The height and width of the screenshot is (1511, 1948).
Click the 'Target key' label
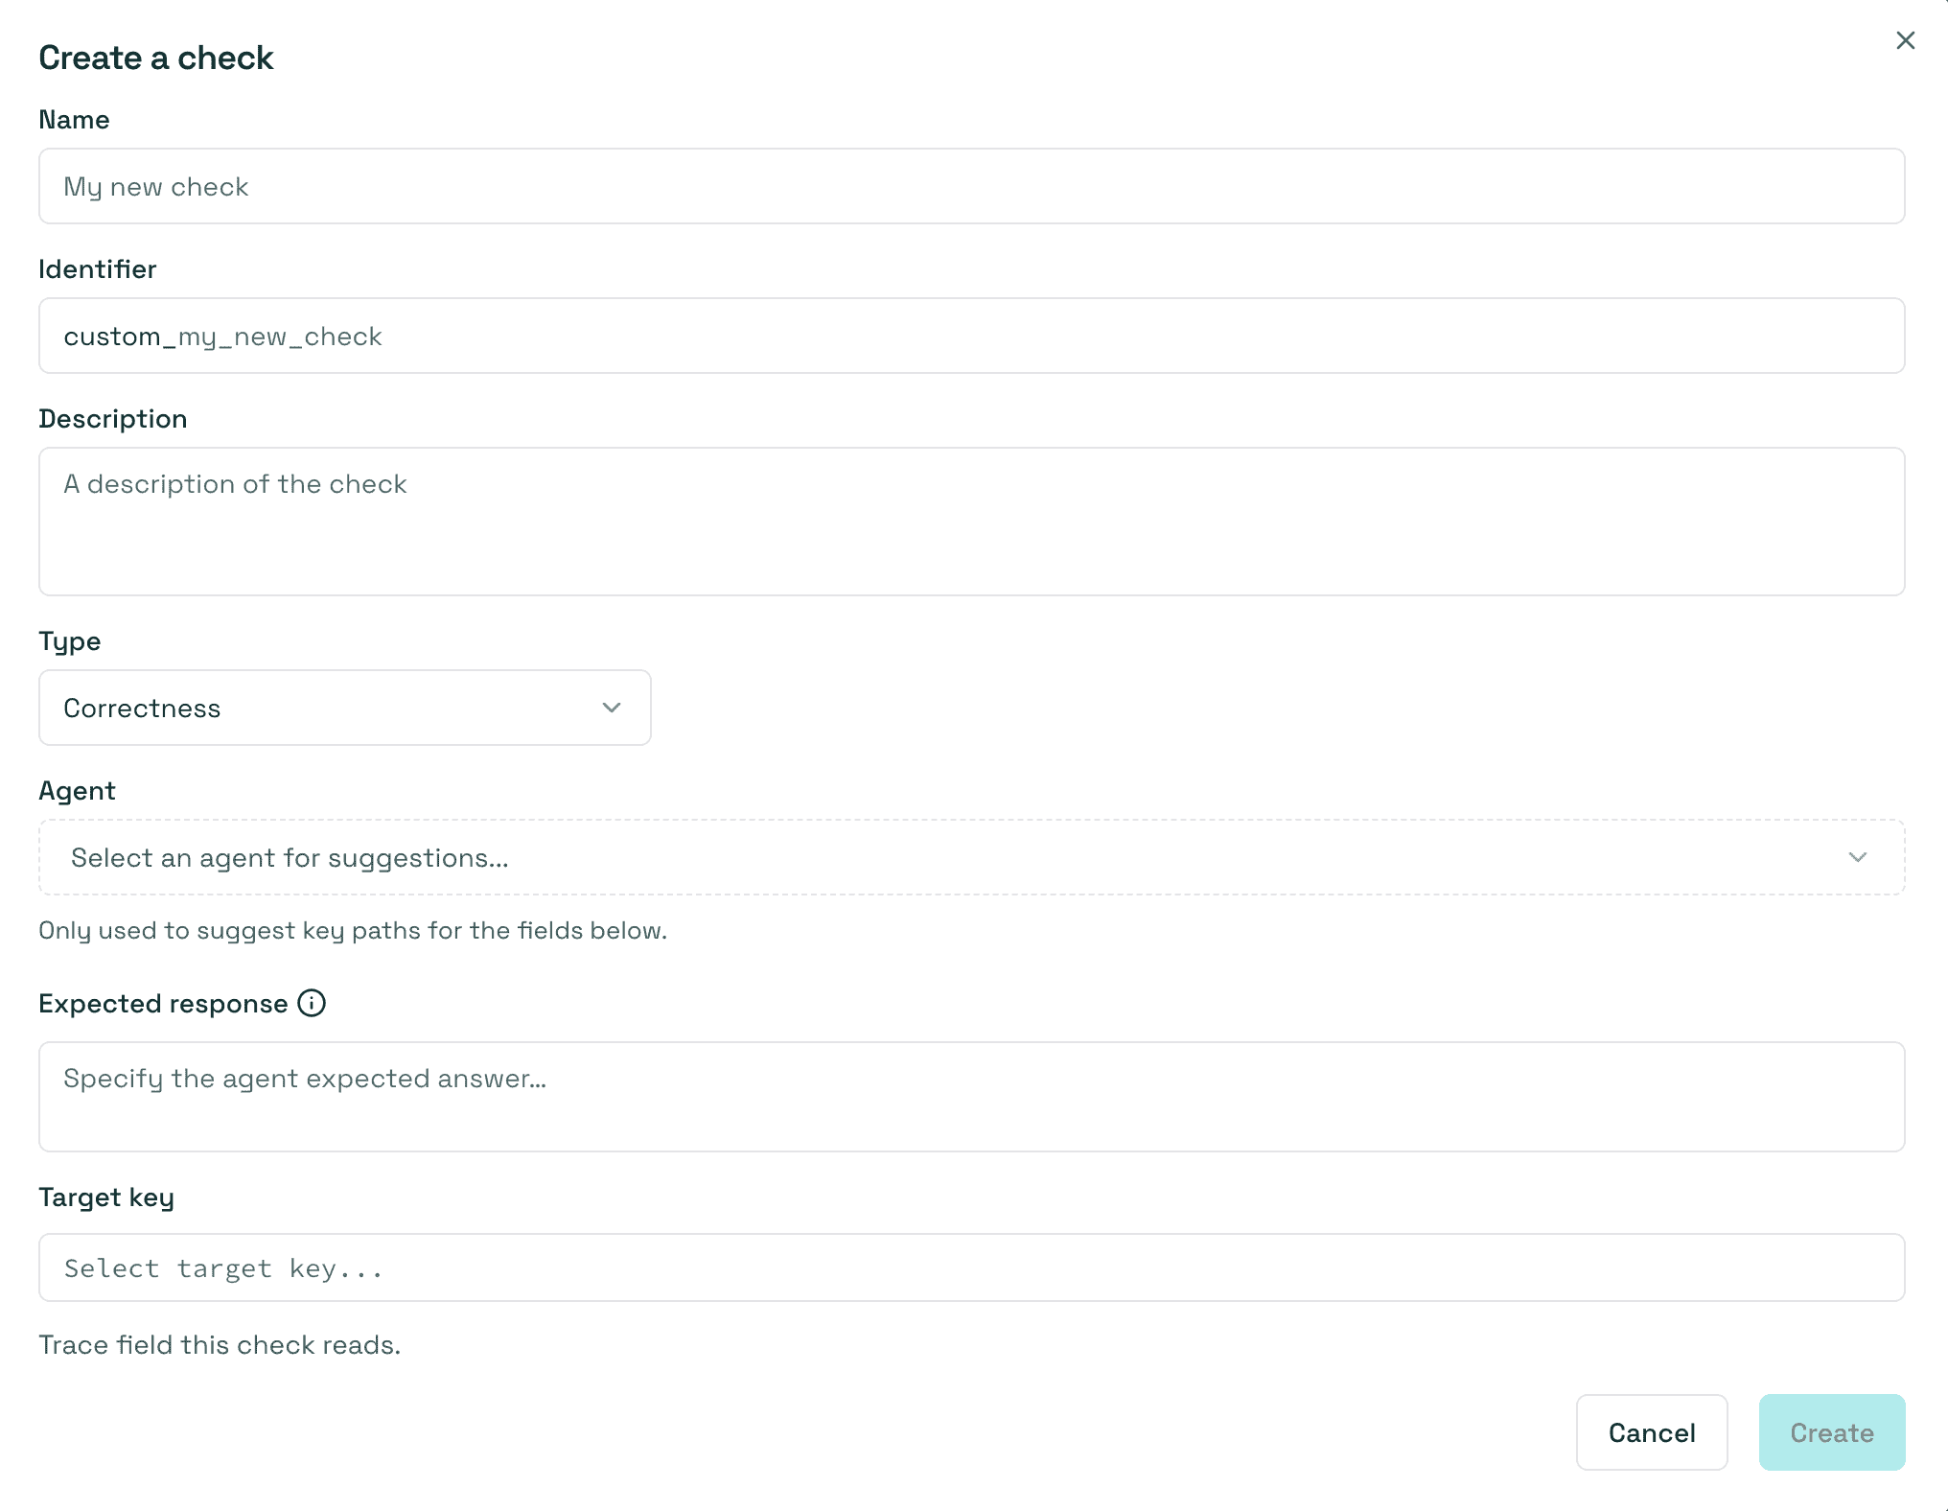106,1197
